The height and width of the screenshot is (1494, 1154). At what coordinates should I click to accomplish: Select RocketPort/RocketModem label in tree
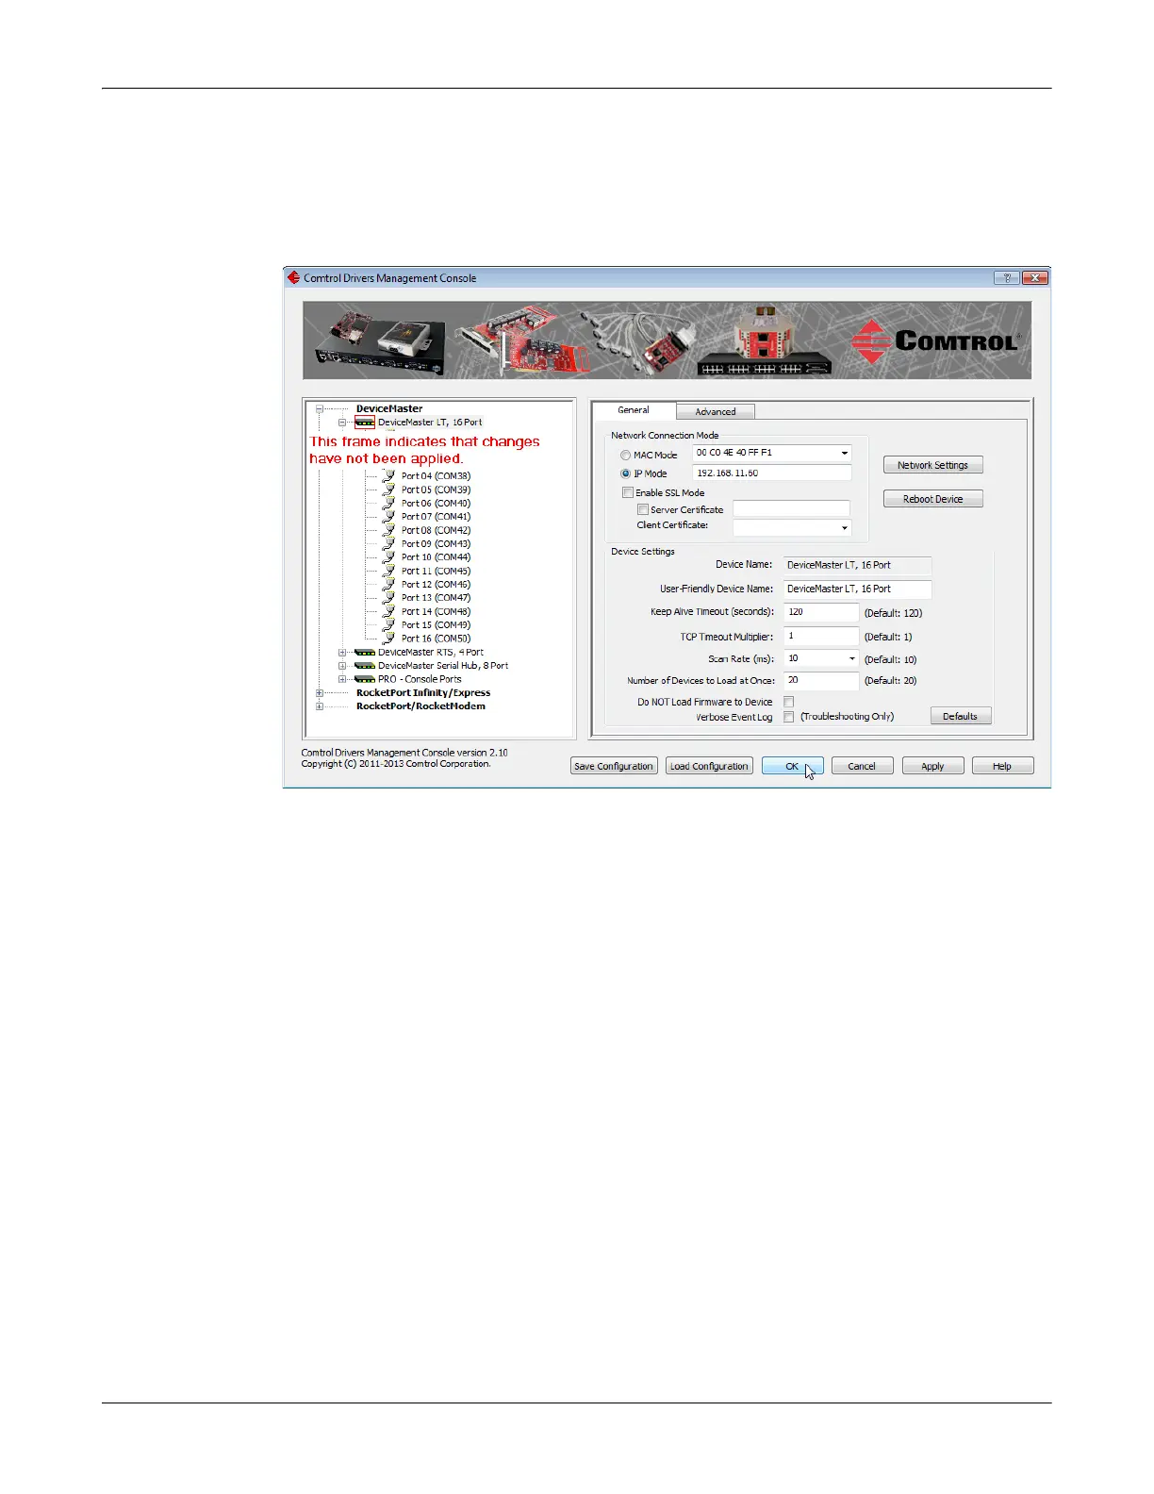pos(420,706)
